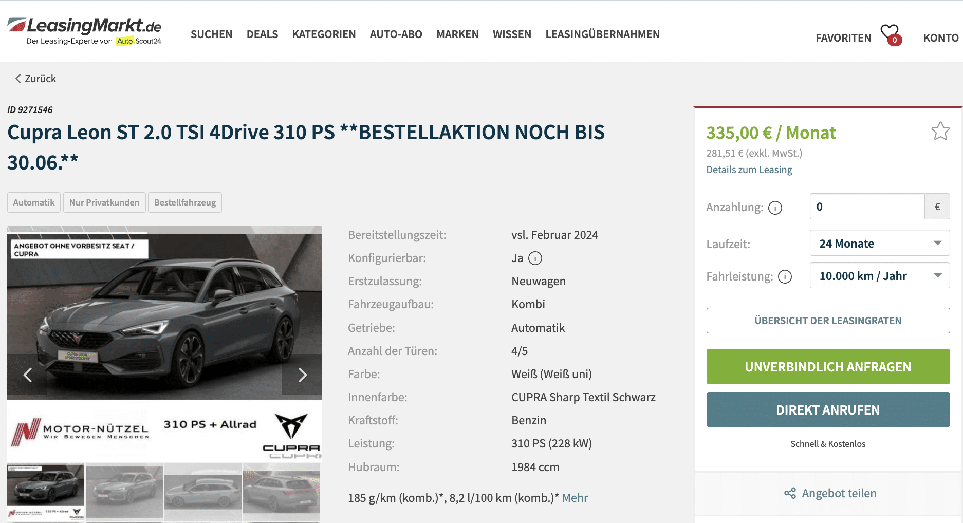Go to previous car image arrow

tap(28, 375)
